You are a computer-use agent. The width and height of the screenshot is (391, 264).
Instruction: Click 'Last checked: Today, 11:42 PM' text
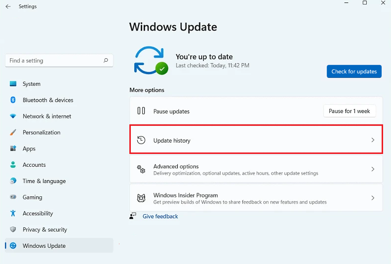pyautogui.click(x=212, y=66)
